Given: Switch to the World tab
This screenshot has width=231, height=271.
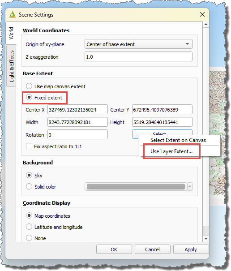Looking at the screenshot, I should point(11,33).
